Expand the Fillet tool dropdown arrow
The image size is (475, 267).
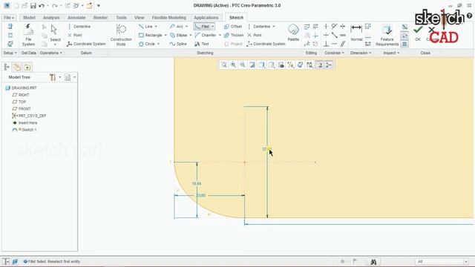click(x=213, y=27)
